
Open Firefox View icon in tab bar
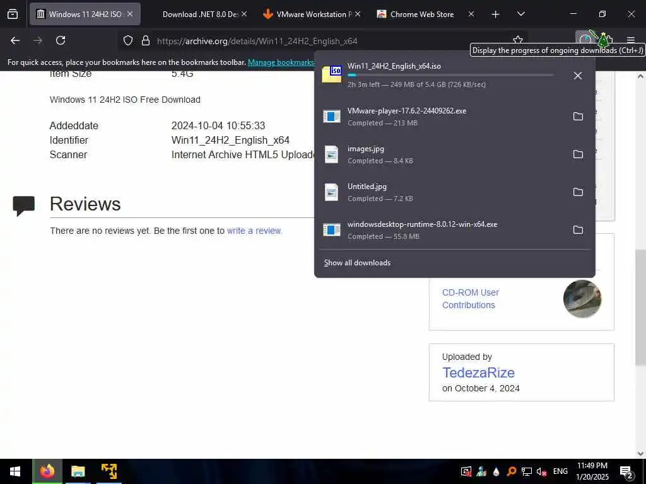pyautogui.click(x=13, y=14)
